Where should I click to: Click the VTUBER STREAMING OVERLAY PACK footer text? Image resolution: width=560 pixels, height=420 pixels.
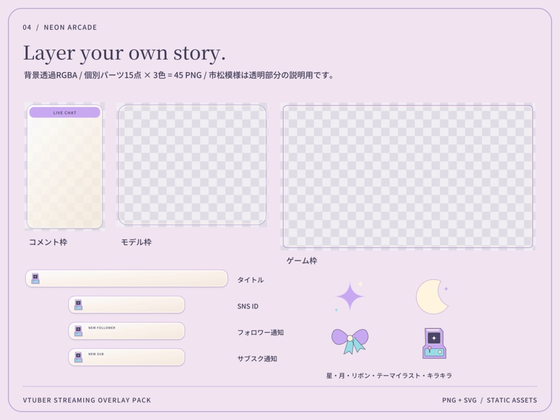(x=87, y=400)
